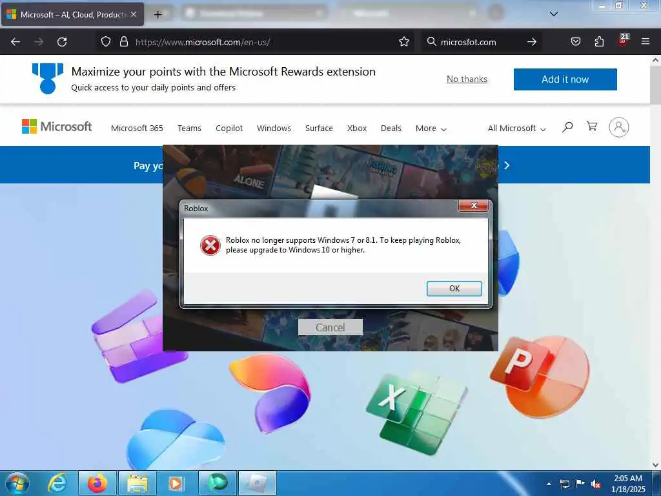Click the network tray icon
This screenshot has height=496, width=661.
564,484
